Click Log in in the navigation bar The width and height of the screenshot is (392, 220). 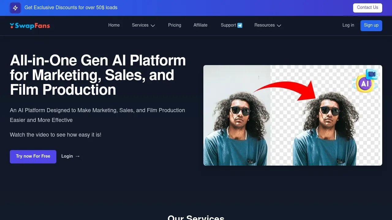[x=348, y=25]
